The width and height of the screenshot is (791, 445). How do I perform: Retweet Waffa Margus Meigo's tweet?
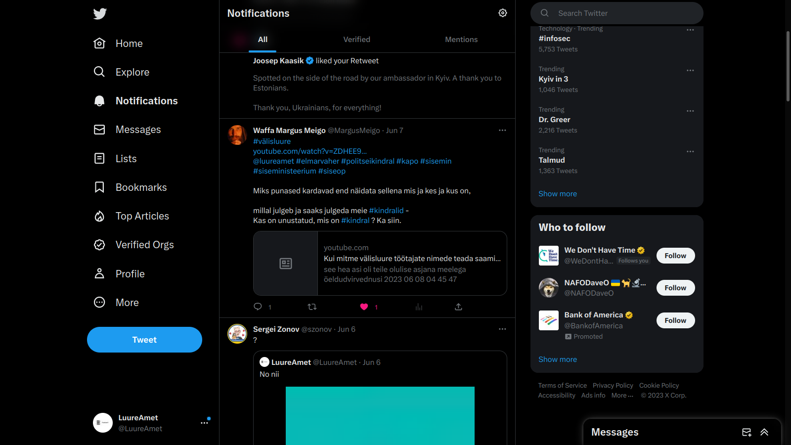pyautogui.click(x=312, y=307)
